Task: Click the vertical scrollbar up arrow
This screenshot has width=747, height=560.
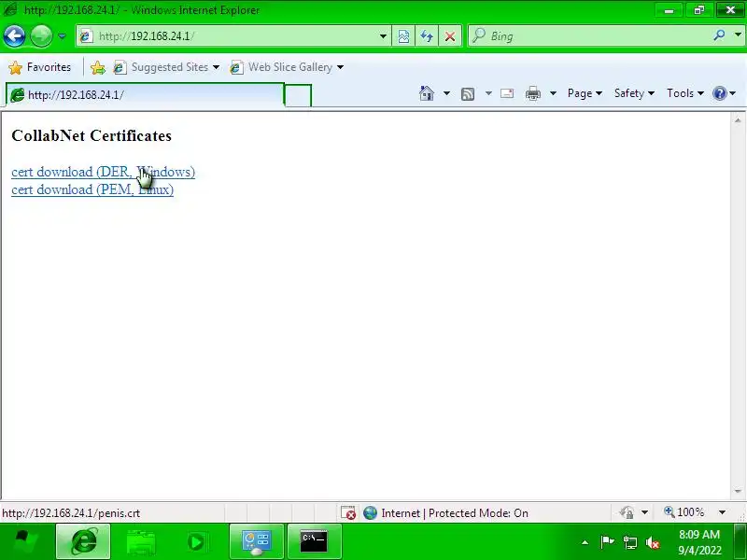Action: 738,120
